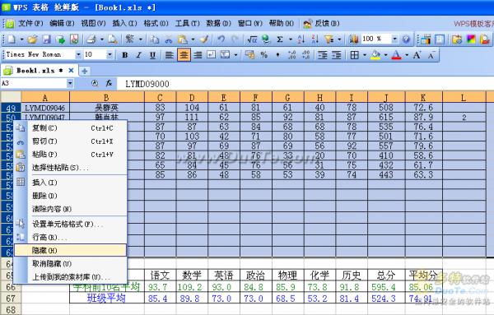Click the Decrease indent icon
This screenshot has width=494, height=315.
click(x=322, y=55)
